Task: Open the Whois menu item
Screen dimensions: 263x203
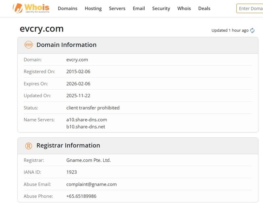Action: click(184, 9)
